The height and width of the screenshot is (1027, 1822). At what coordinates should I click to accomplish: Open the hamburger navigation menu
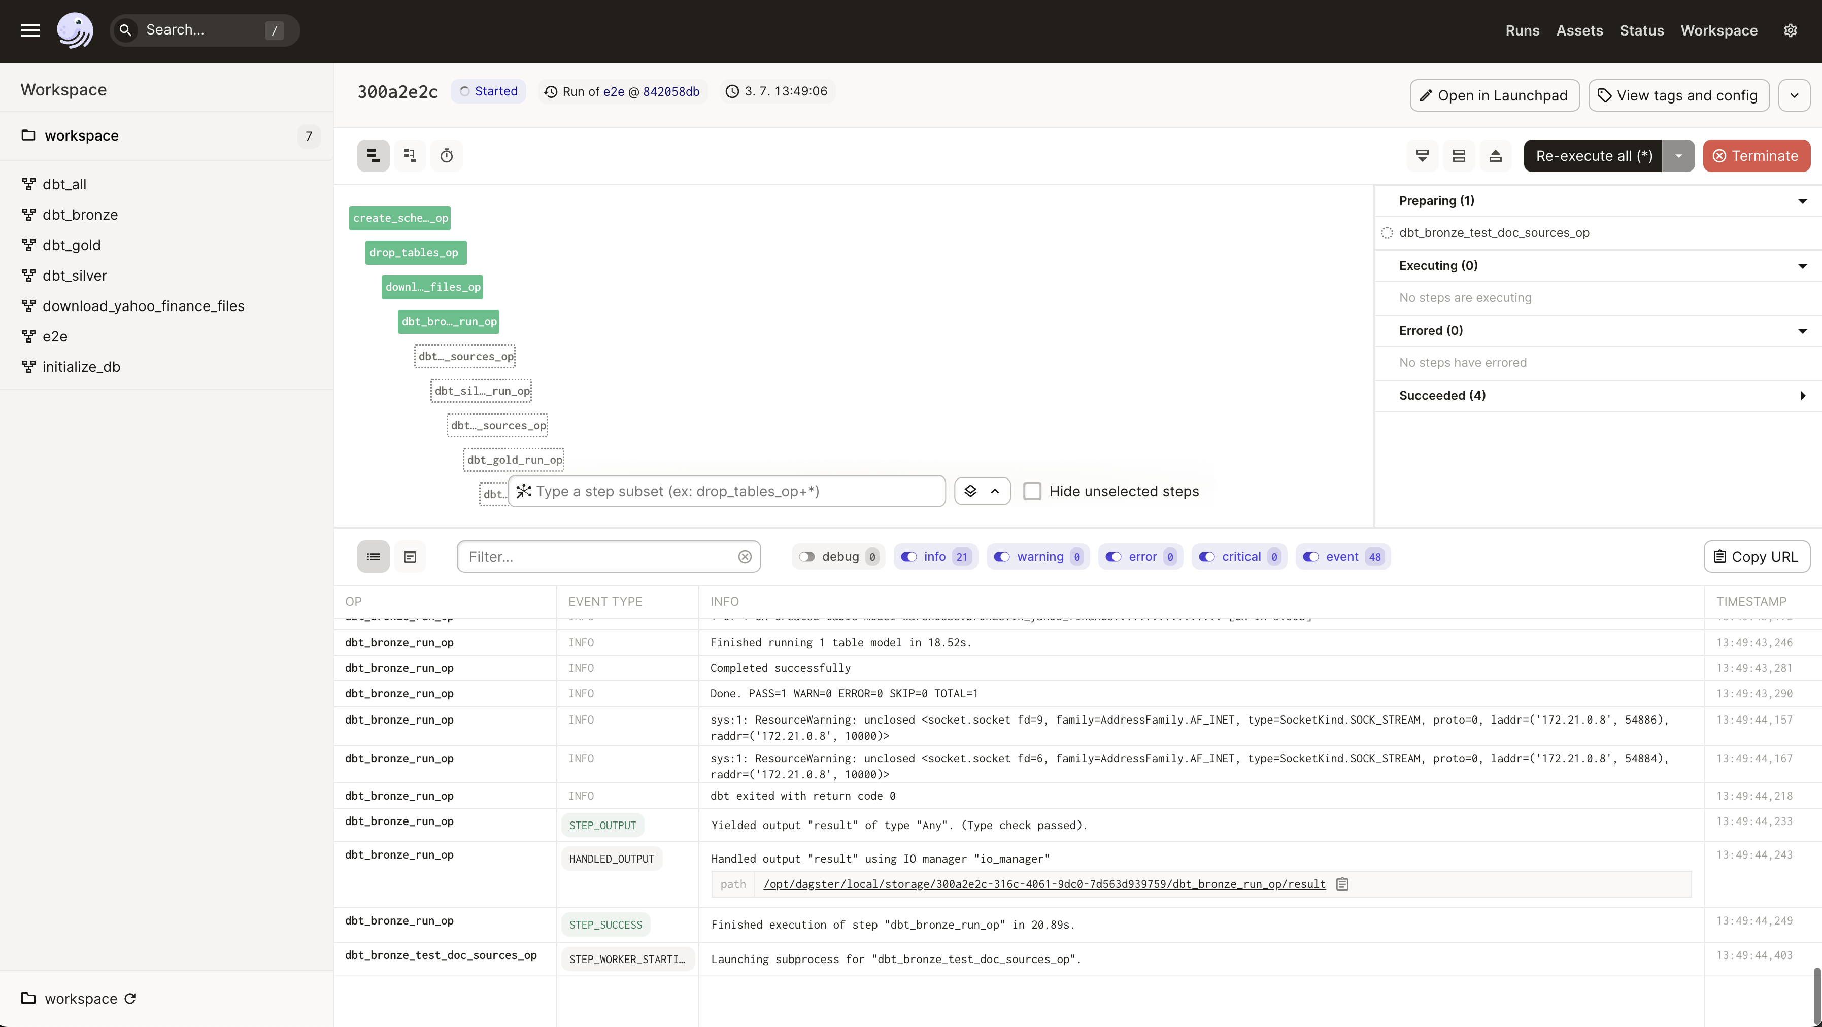point(30,30)
